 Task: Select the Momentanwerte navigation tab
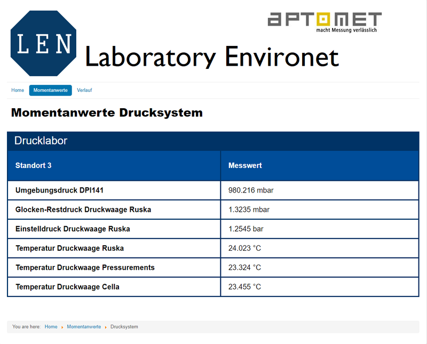tap(50, 90)
